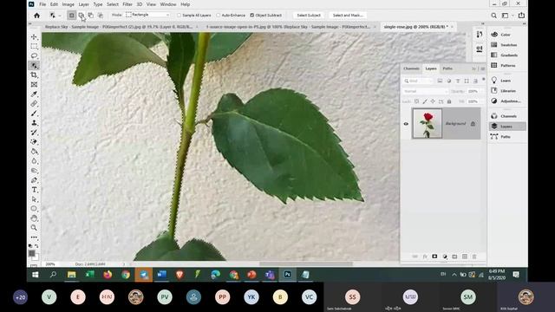Choose New Selection mode button
The image size is (555, 312).
pos(71,16)
